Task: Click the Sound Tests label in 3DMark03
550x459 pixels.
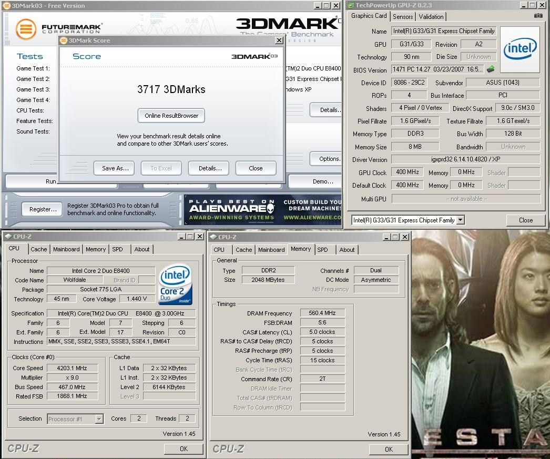Action: [33, 131]
